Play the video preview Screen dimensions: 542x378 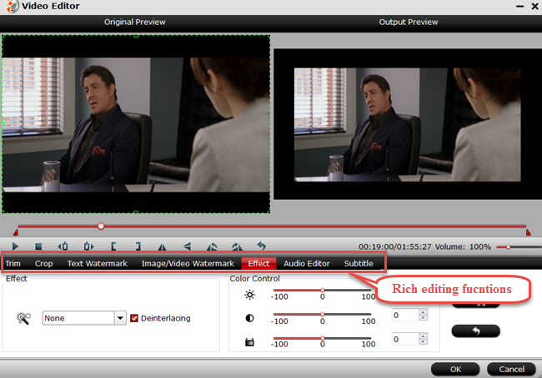[x=15, y=246]
